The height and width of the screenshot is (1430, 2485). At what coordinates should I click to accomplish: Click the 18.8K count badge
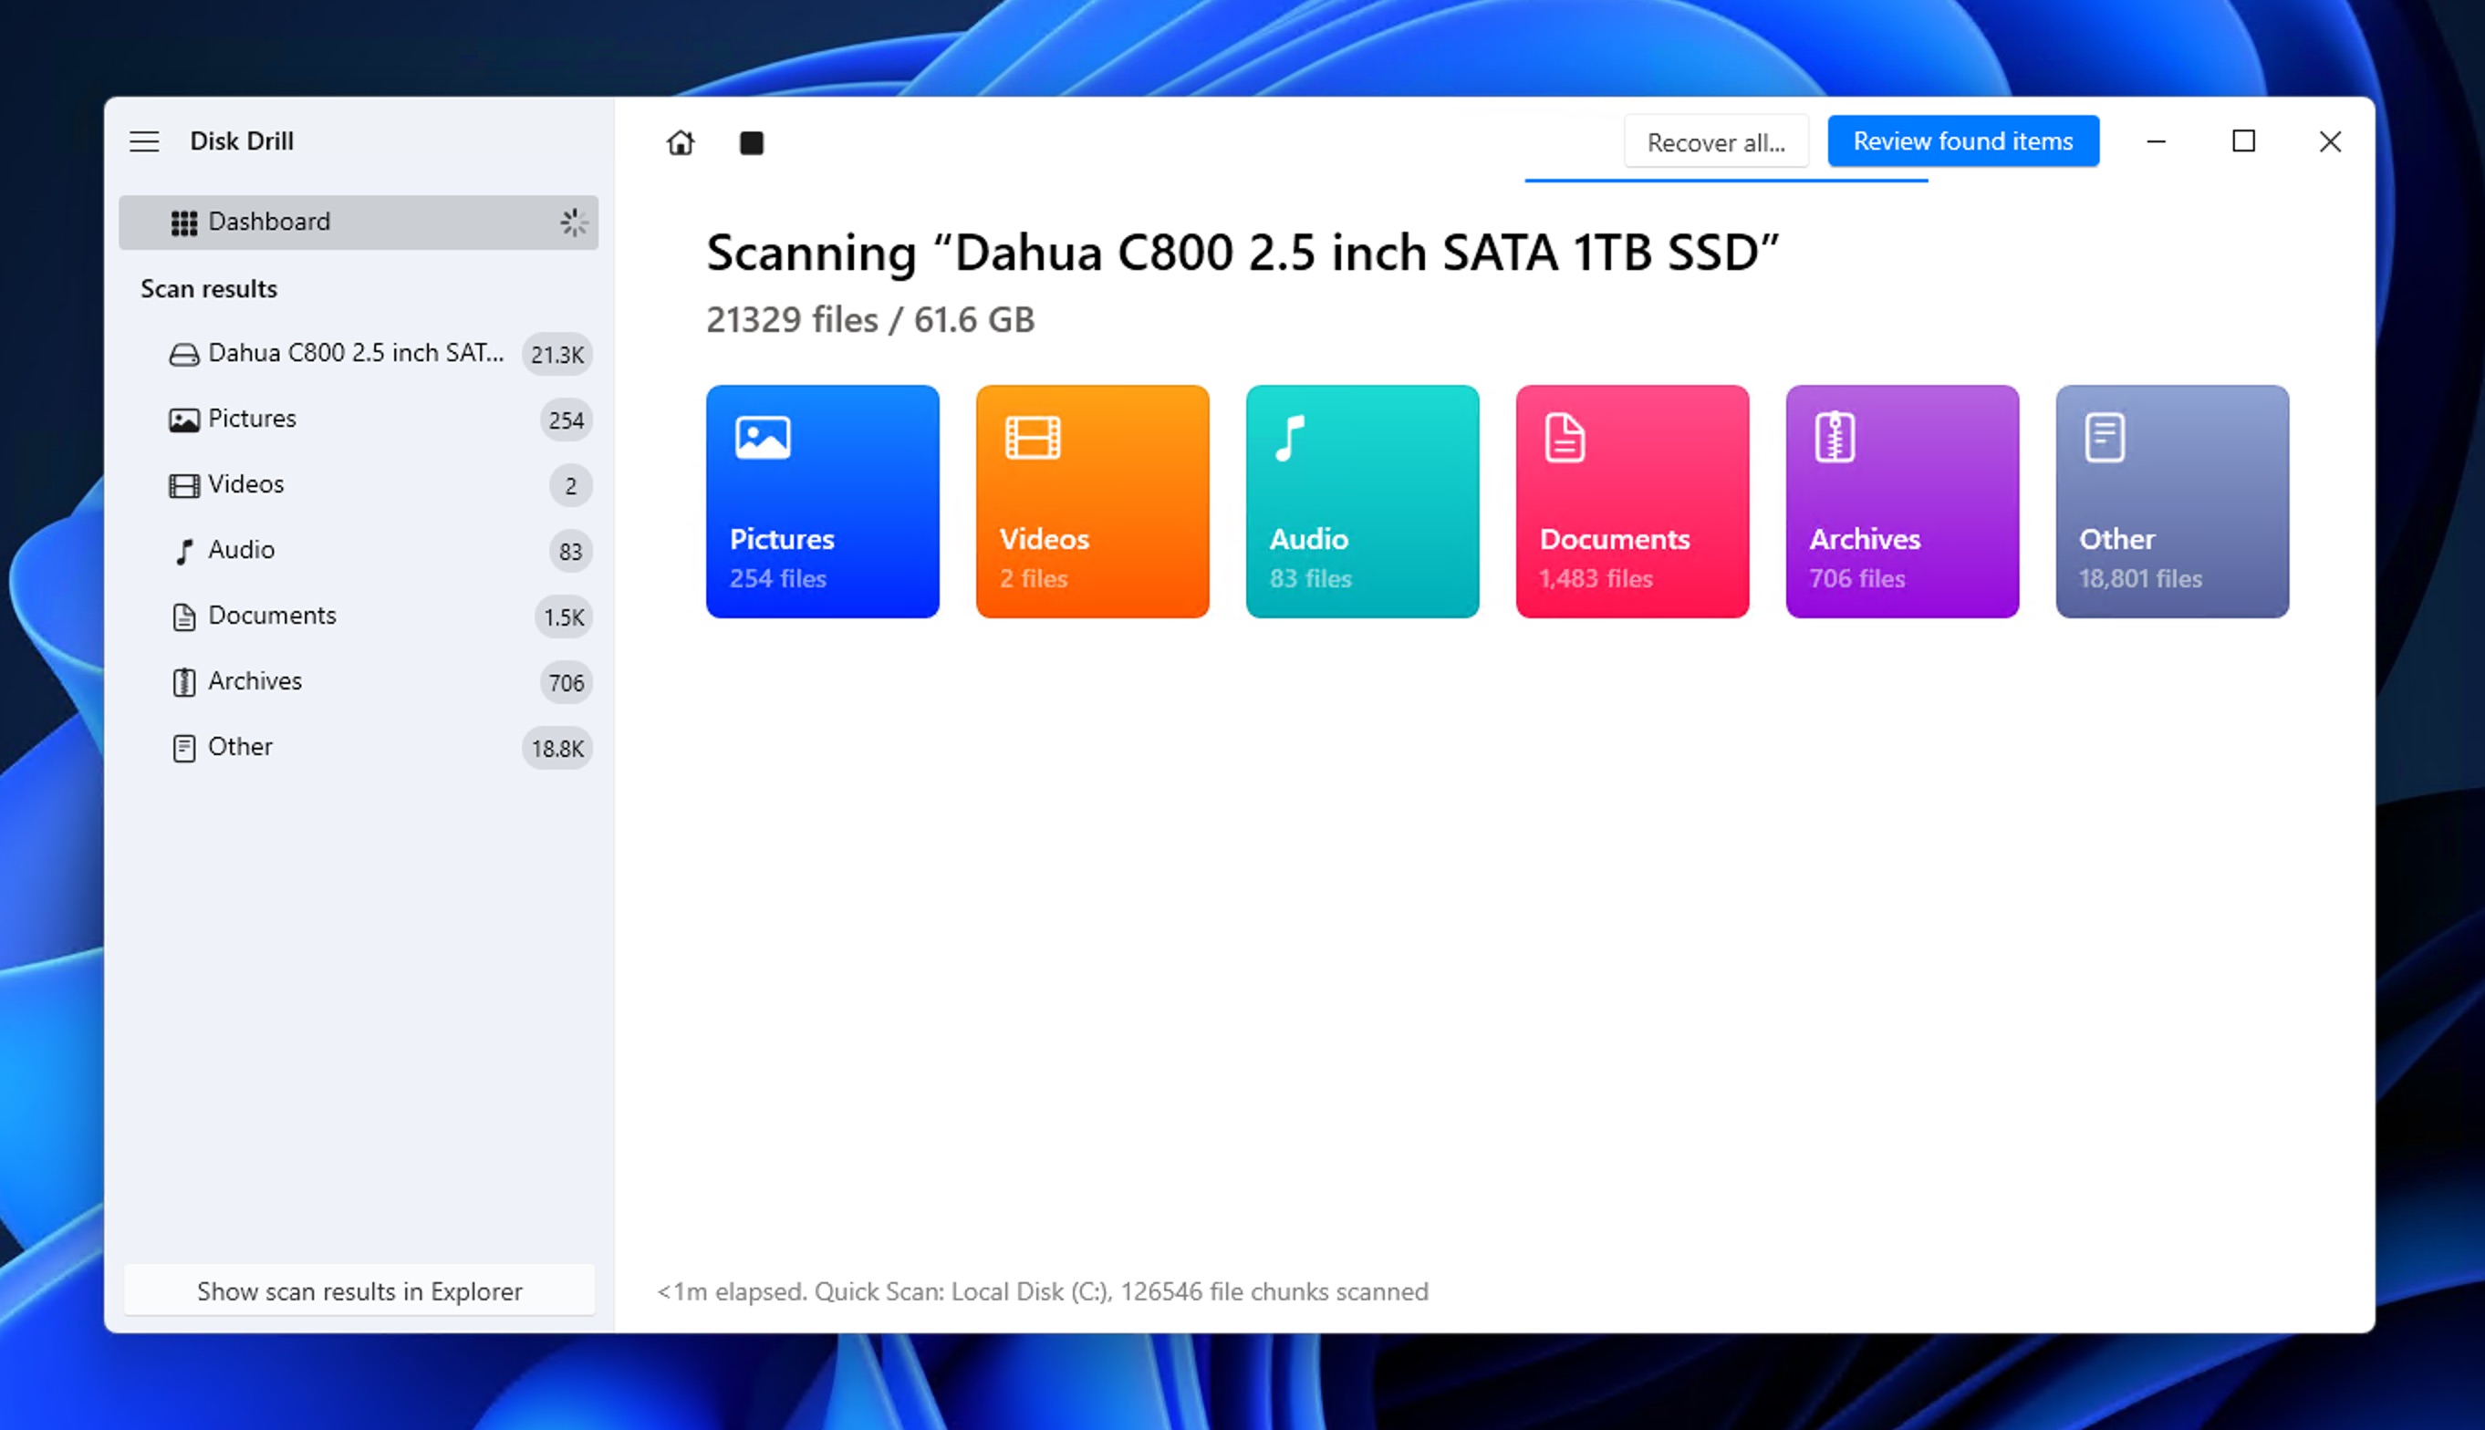point(556,750)
